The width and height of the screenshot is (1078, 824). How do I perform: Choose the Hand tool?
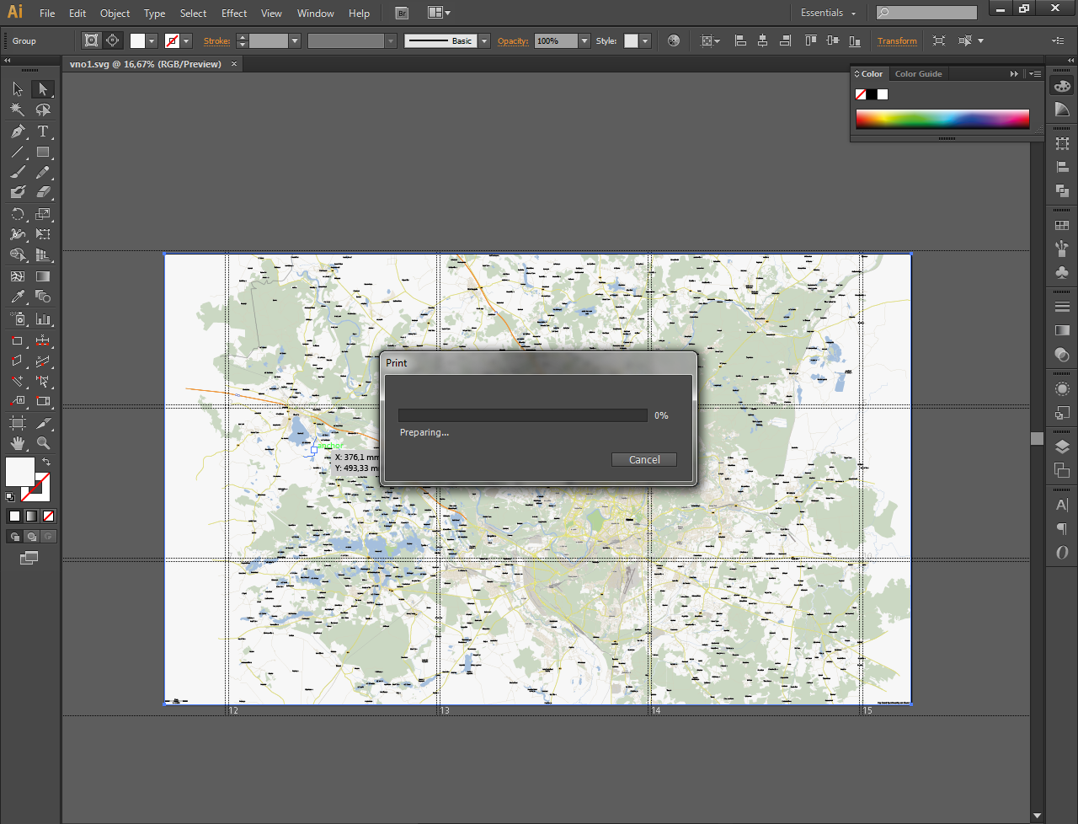17,442
